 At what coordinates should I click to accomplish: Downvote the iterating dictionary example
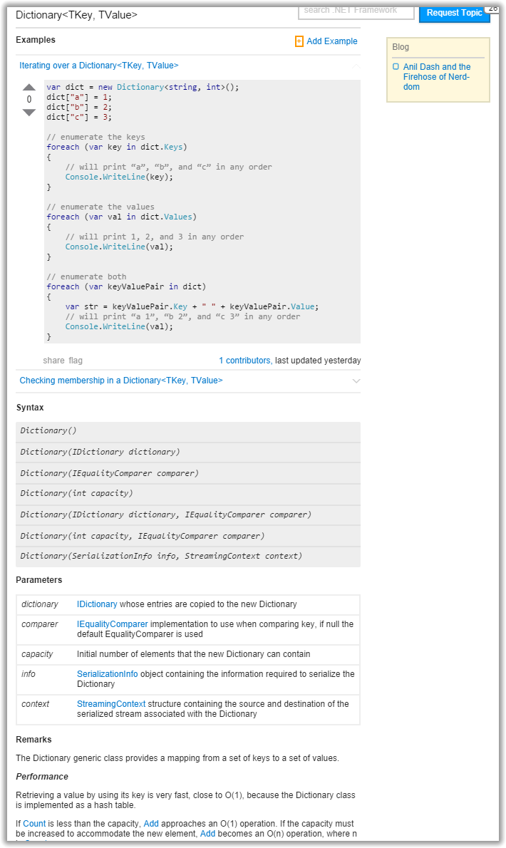coord(29,113)
